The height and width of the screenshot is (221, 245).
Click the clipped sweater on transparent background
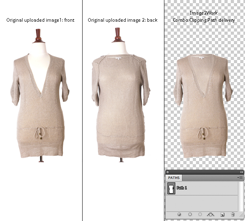pyautogui.click(x=203, y=106)
